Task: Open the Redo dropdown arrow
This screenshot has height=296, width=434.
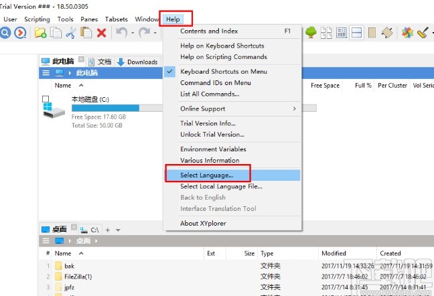Action: point(155,33)
